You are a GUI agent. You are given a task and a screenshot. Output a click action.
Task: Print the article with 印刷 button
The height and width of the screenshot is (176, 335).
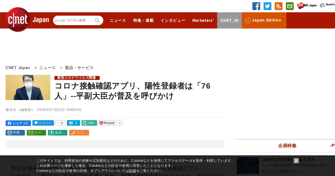pos(15,133)
